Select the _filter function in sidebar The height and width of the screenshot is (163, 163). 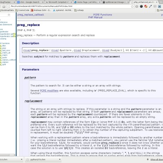tap(3, 46)
